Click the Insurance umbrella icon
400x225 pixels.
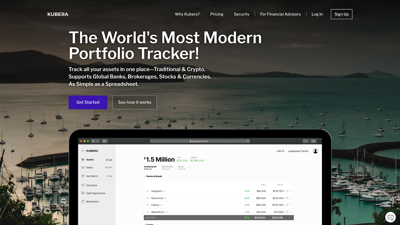click(x=83, y=185)
